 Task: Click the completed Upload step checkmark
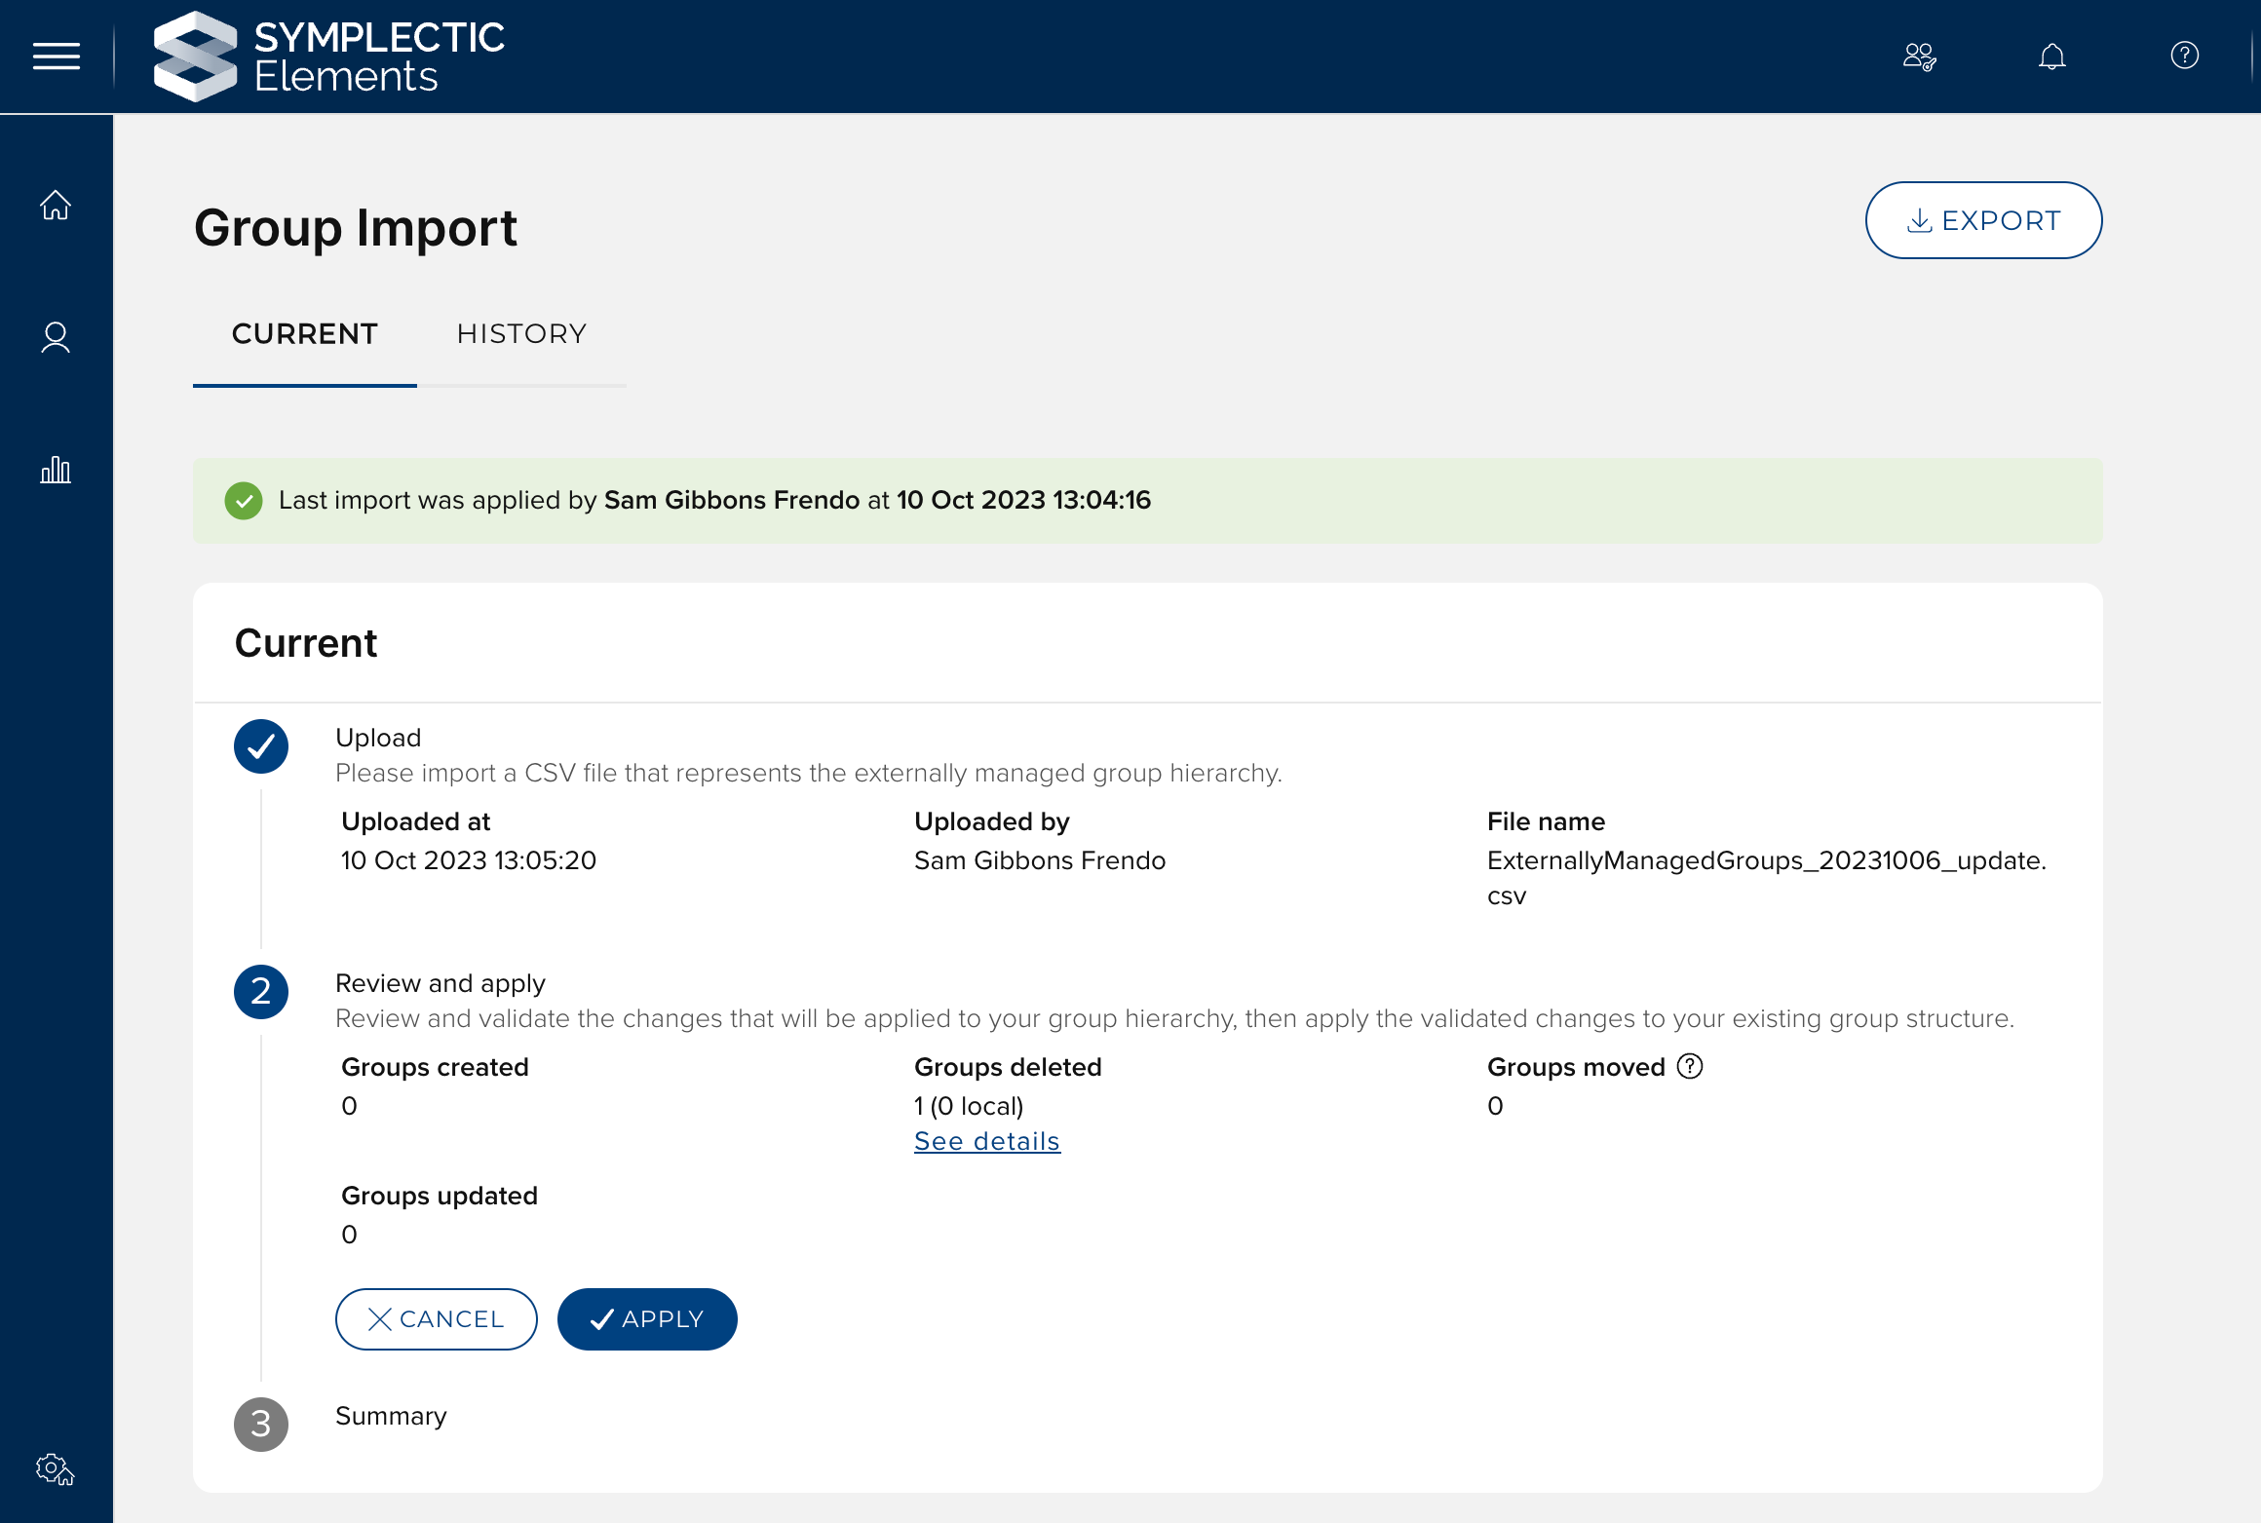pos(261,746)
